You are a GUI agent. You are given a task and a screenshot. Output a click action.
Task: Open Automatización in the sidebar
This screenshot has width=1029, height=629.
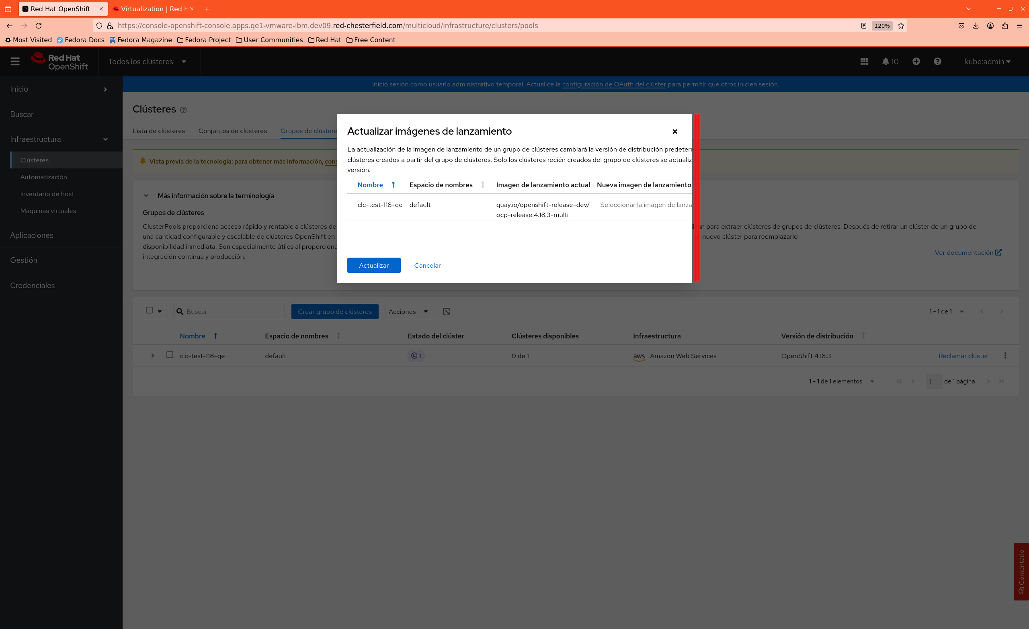coord(43,177)
